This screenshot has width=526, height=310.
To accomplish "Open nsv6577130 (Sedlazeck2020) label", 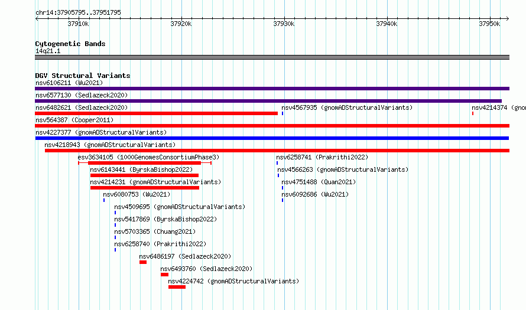I will click(82, 95).
